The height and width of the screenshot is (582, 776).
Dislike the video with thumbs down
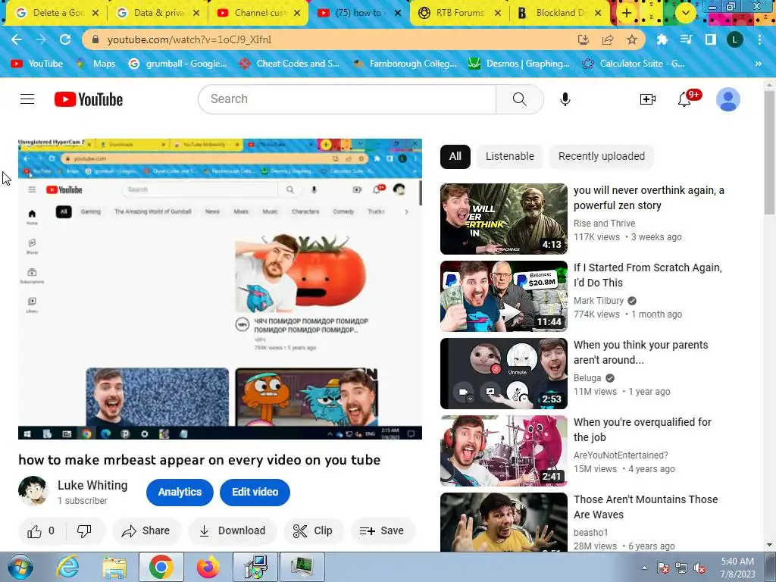point(84,531)
